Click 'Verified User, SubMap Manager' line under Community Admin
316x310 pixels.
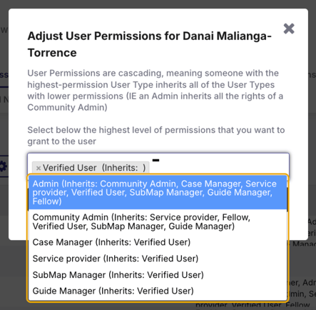point(133,226)
